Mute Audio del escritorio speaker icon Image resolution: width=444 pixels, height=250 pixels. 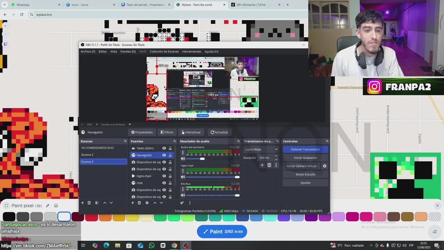tap(183, 159)
